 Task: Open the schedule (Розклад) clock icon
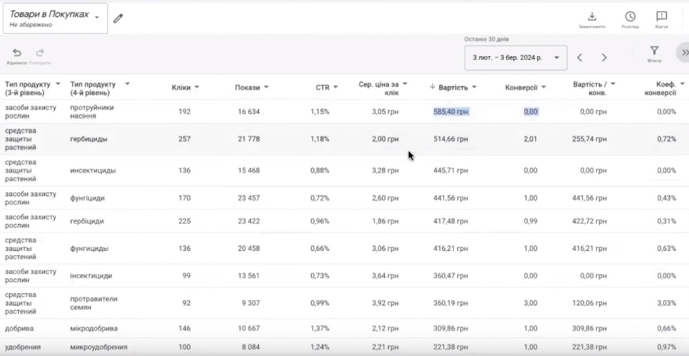pos(629,17)
